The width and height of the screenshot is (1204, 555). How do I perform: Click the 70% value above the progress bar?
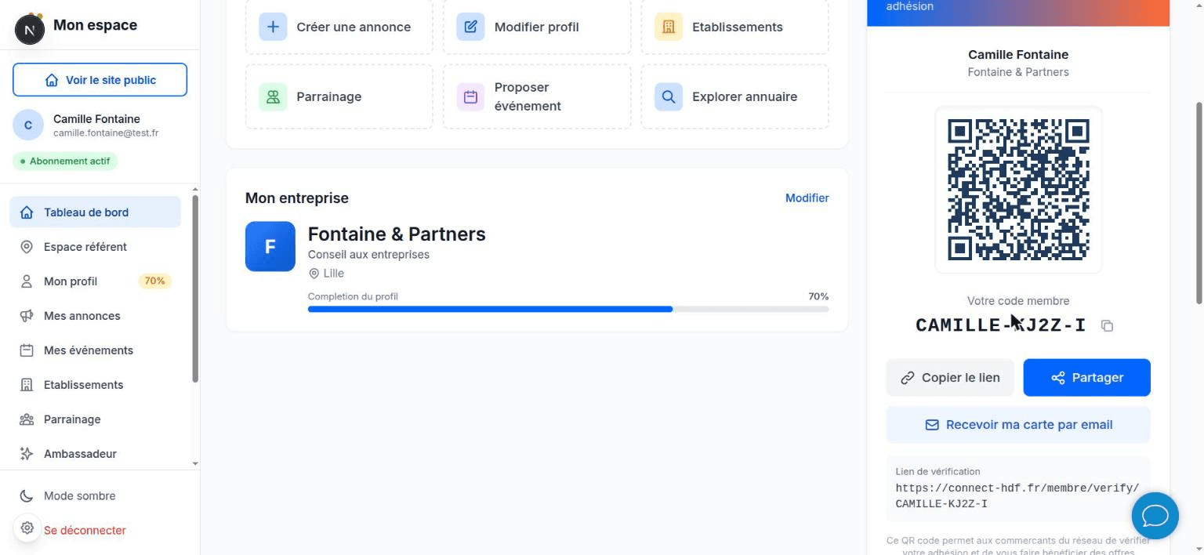pos(818,297)
